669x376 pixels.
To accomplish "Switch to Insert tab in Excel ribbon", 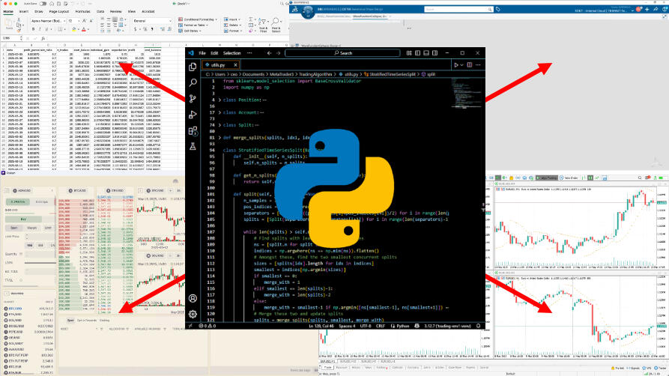I will pyautogui.click(x=24, y=11).
